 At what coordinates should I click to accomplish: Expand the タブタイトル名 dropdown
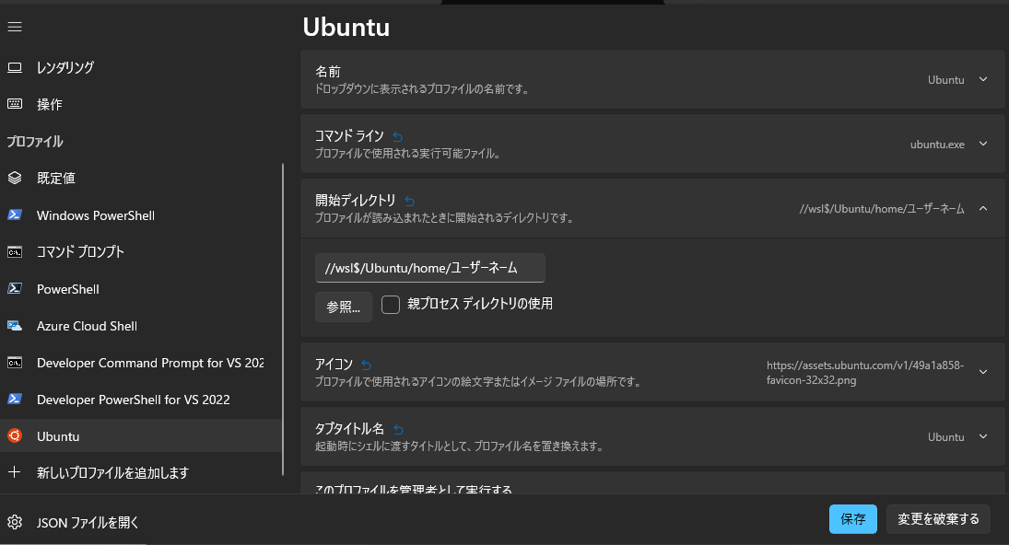982,436
